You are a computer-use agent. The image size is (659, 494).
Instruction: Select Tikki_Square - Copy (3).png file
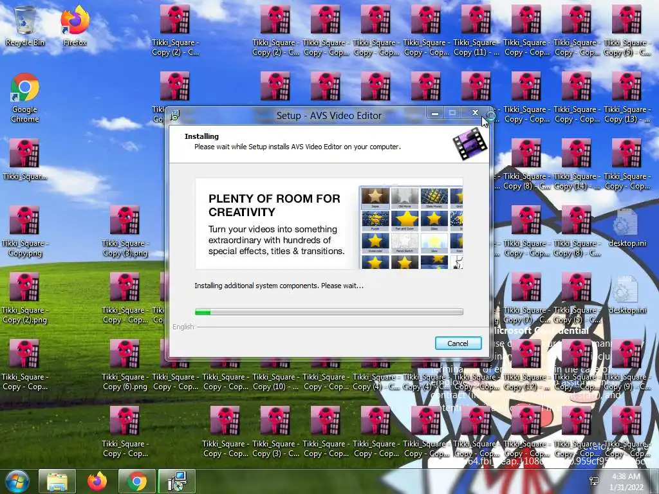(x=125, y=232)
